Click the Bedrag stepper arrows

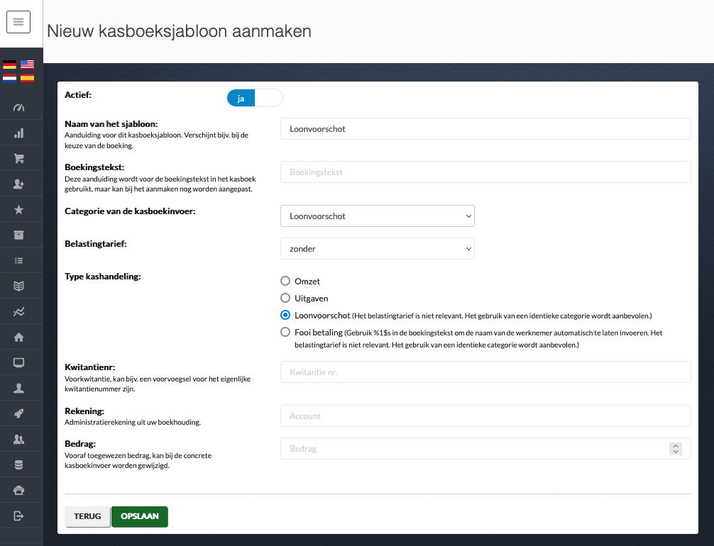[676, 449]
